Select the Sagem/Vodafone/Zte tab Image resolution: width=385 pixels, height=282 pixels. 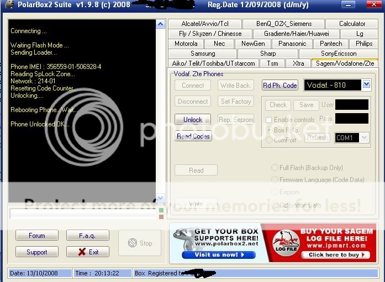click(x=345, y=63)
